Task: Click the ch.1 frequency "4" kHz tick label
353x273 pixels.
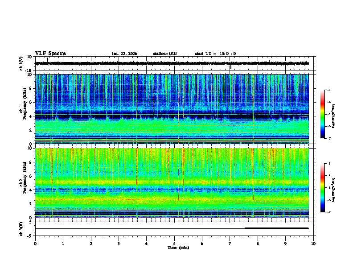Action: (x=32, y=116)
